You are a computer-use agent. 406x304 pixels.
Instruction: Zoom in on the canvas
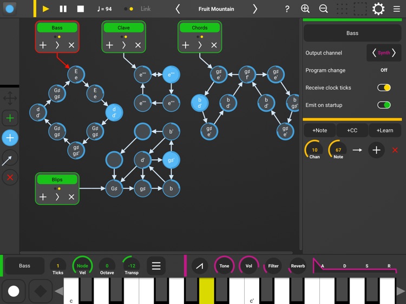click(x=305, y=9)
